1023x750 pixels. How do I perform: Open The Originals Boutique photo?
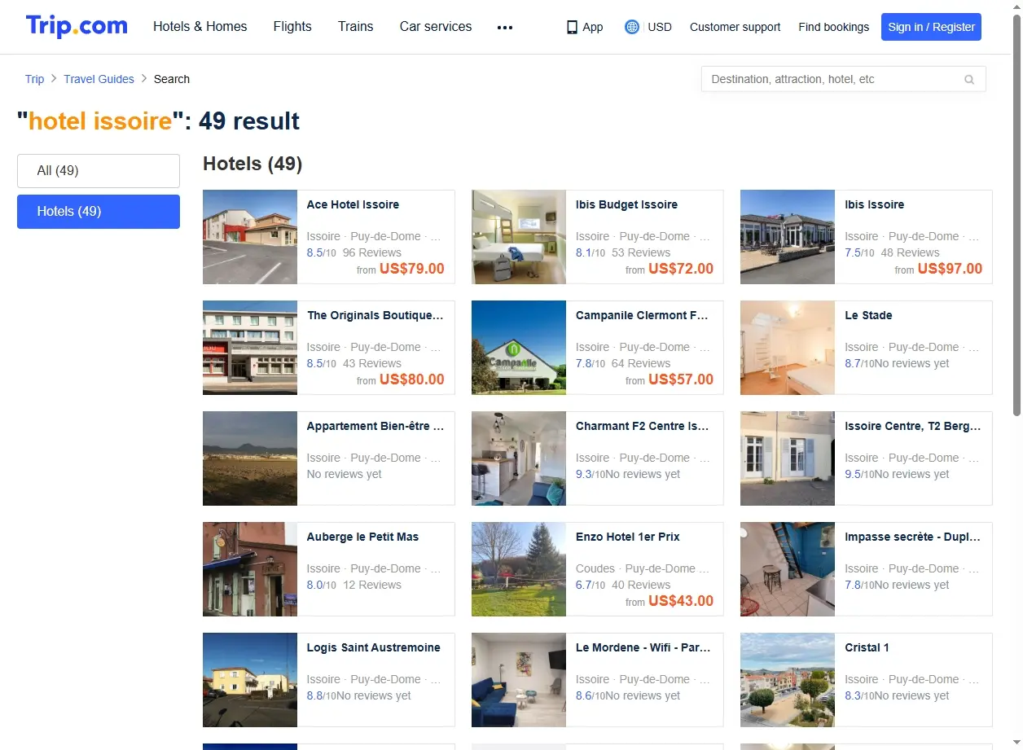250,348
